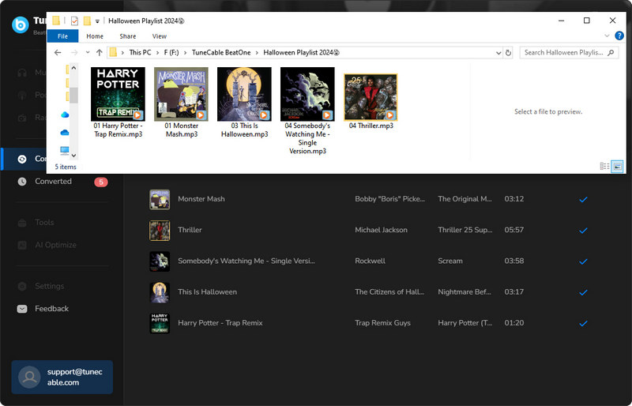
Task: Click the Settings gear icon
Action: tap(22, 286)
